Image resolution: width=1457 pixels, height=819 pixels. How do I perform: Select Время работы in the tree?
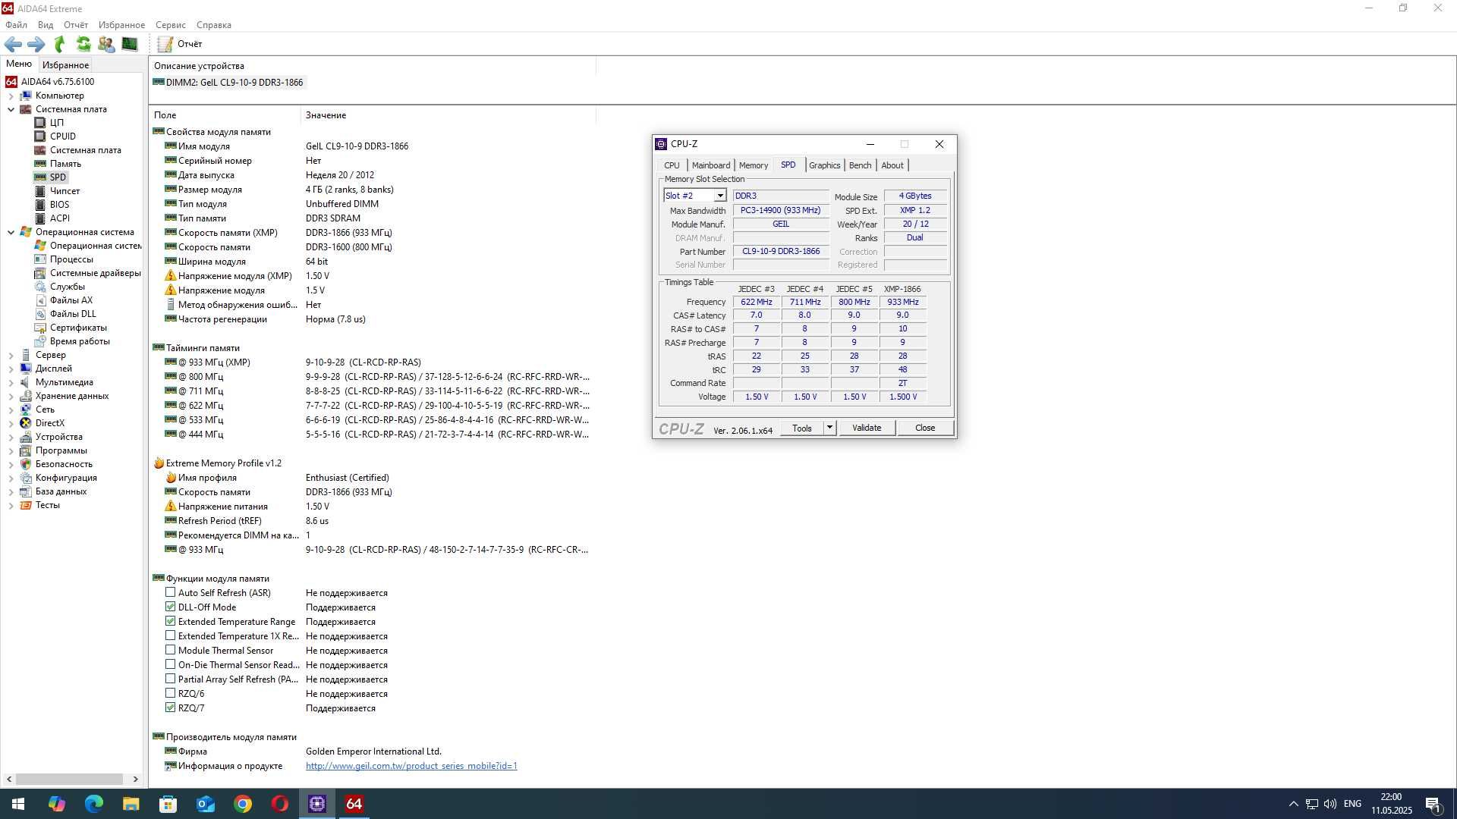(x=80, y=341)
